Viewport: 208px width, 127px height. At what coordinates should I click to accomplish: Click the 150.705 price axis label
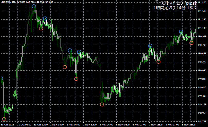202,45
